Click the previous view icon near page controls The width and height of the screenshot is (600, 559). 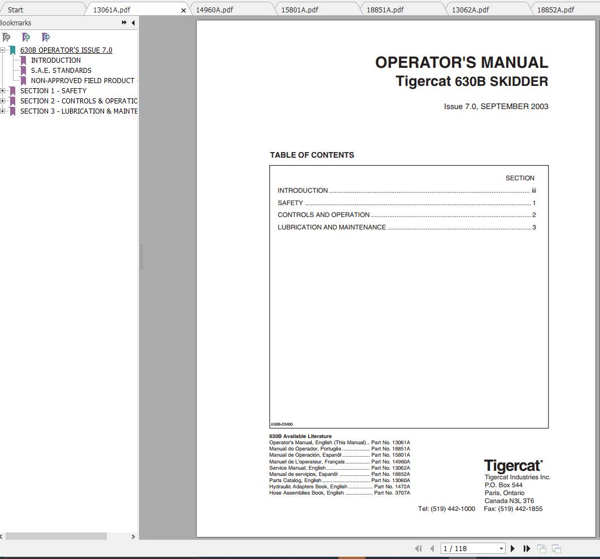541,548
